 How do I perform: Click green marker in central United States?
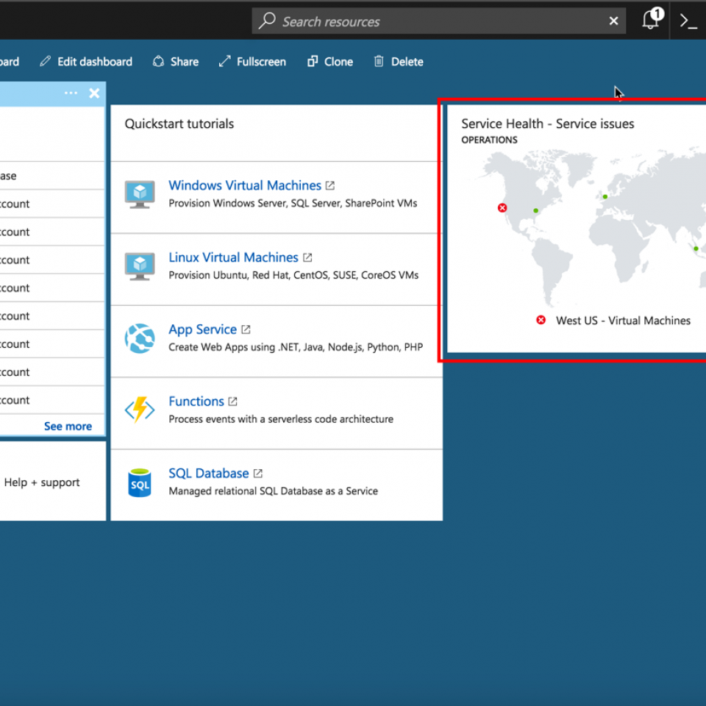click(536, 211)
